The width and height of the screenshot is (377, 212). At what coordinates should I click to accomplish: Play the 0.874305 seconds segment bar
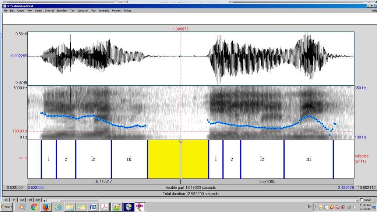267,181
